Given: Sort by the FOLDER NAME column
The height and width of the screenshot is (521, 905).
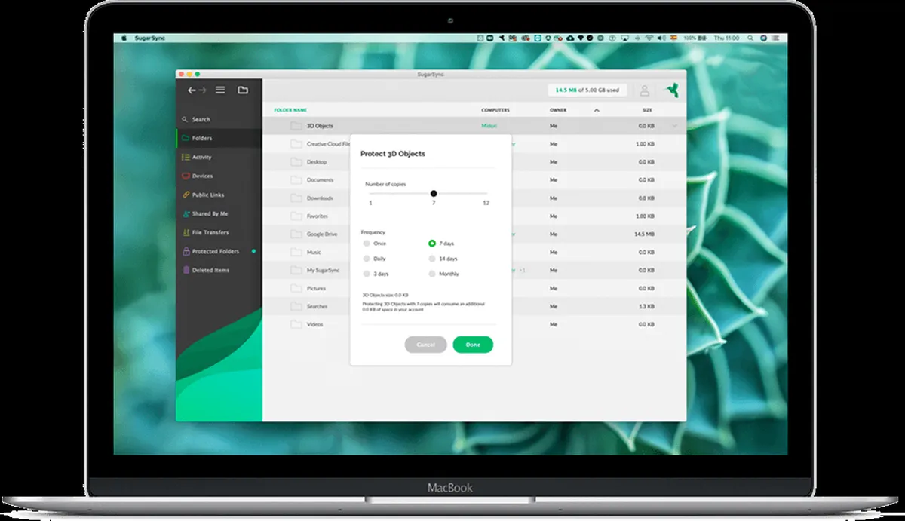Looking at the screenshot, I should tap(290, 110).
